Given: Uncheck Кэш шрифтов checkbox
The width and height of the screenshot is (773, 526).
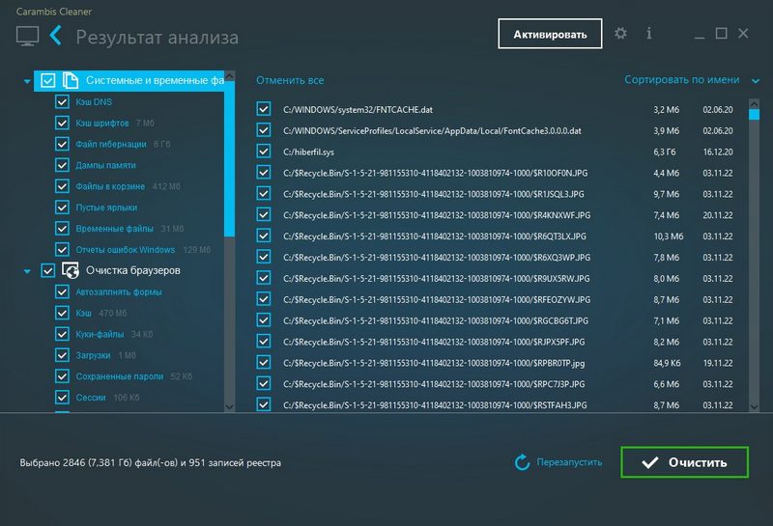Looking at the screenshot, I should pos(62,123).
